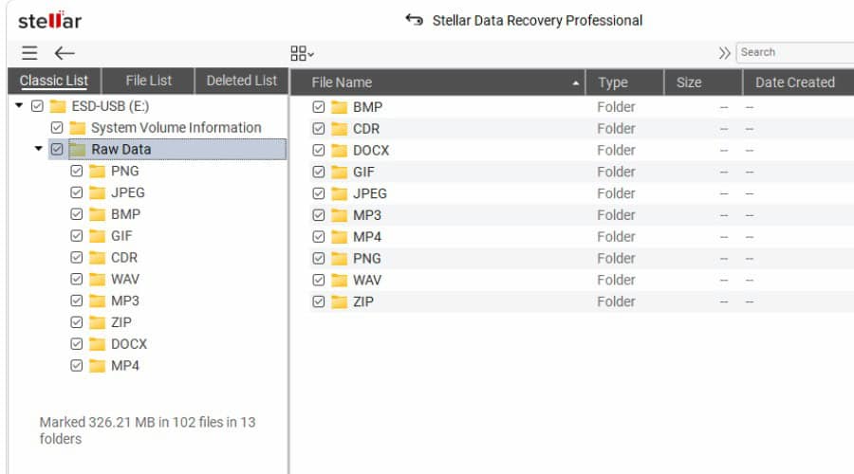Screen dimensions: 854x474
Task: Switch to the Classic List tab
Action: tap(54, 81)
